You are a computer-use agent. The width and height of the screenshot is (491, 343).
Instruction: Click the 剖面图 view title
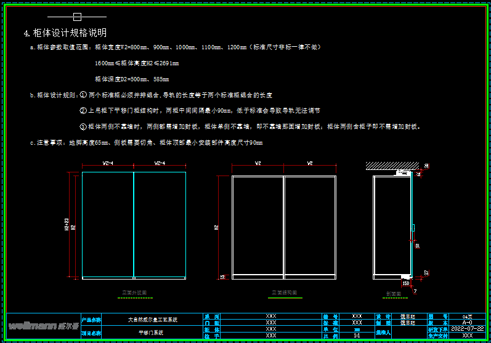tap(394, 294)
